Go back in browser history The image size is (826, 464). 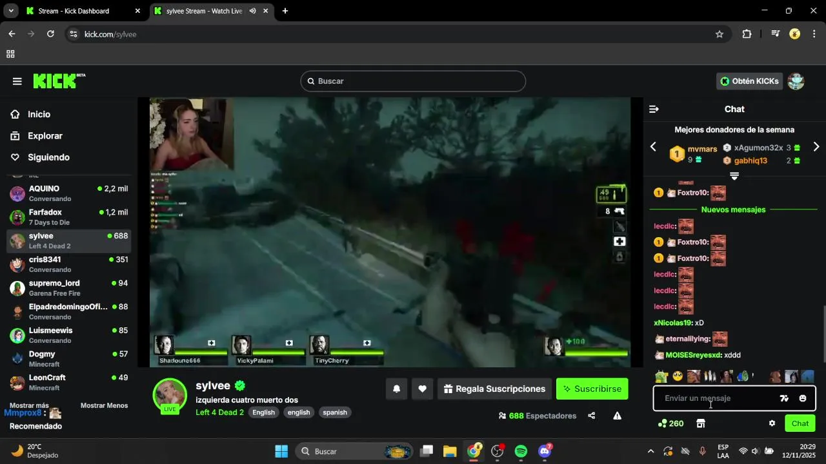coord(12,34)
